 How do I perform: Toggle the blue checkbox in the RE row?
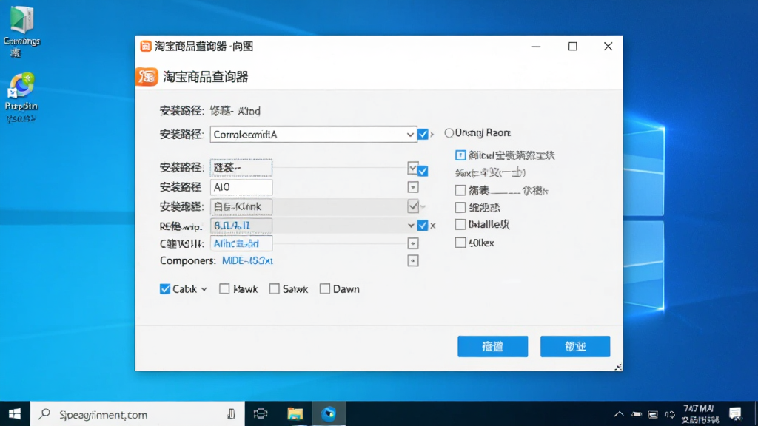(x=423, y=225)
